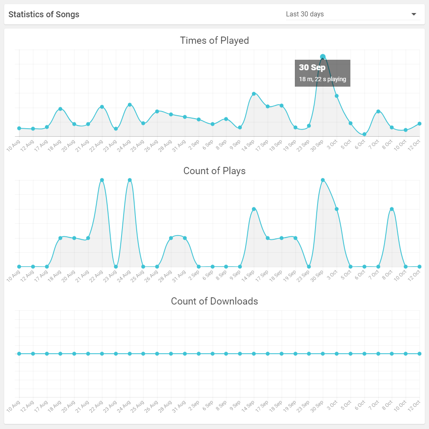Click 8 Oct point in Count of Plays chart

[x=392, y=209]
